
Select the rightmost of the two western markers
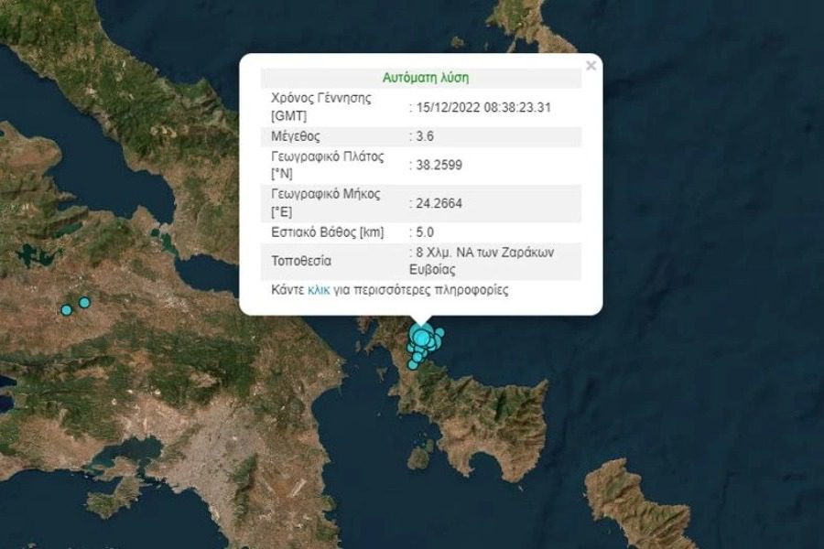[x=83, y=302]
